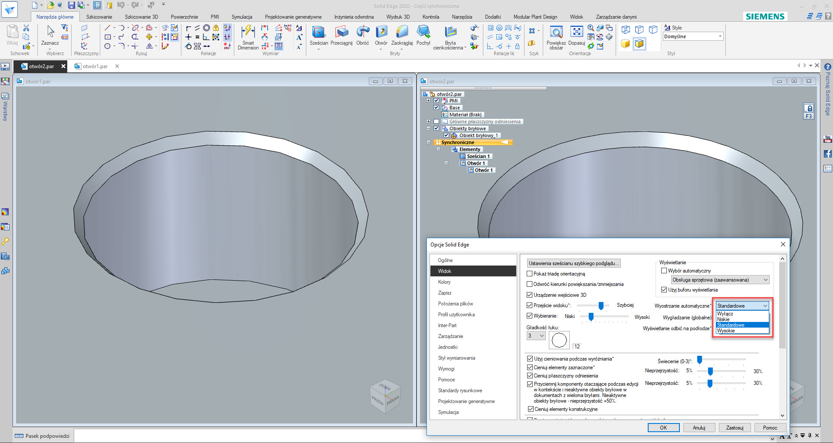Select the Przeciągnij extrude tool
The height and width of the screenshot is (443, 833).
click(x=341, y=36)
